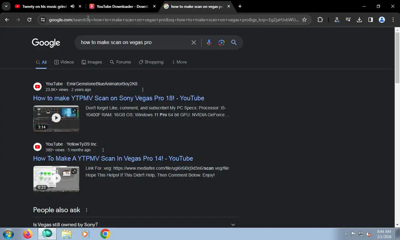Switch to the Forums results tab

[120, 62]
